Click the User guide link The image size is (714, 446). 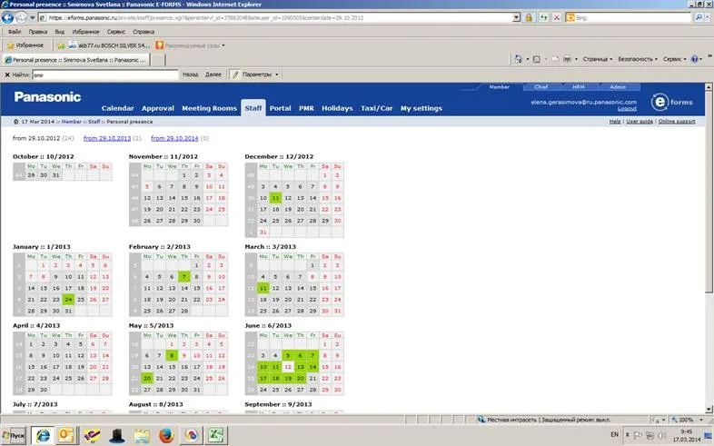640,122
